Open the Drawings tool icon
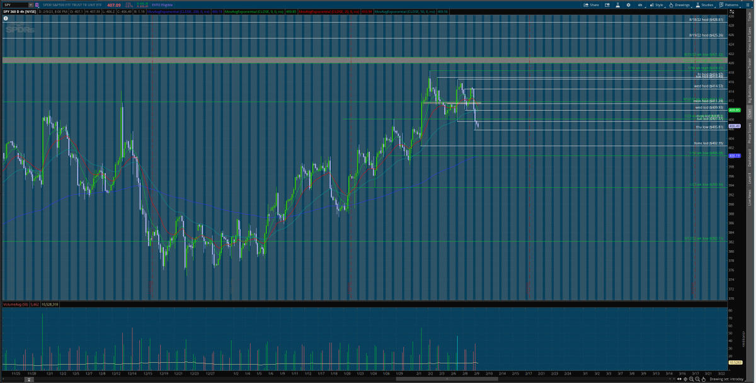This screenshot has width=756, height=383. [672, 5]
